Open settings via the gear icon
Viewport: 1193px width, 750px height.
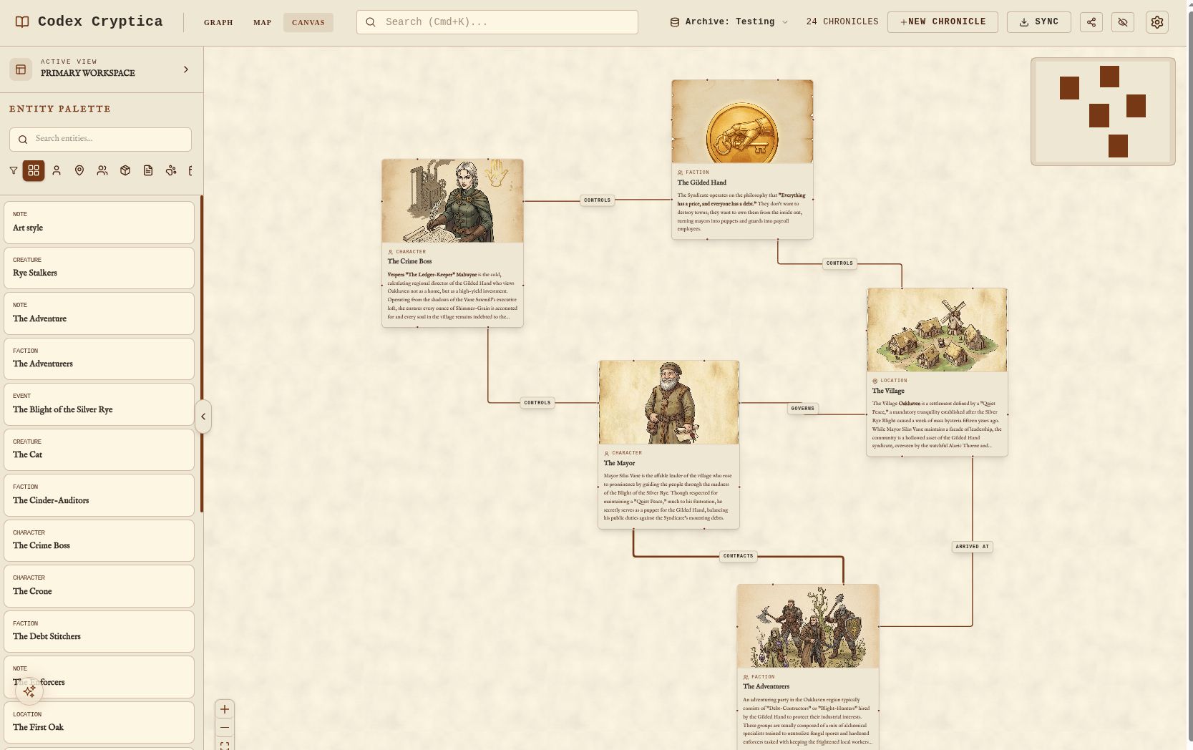(1157, 22)
